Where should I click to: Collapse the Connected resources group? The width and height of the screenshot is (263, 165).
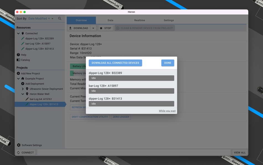(x=18, y=33)
